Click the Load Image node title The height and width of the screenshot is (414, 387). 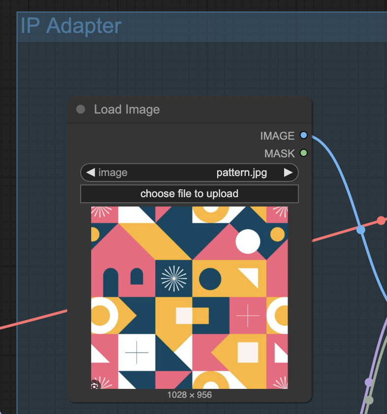click(x=127, y=109)
